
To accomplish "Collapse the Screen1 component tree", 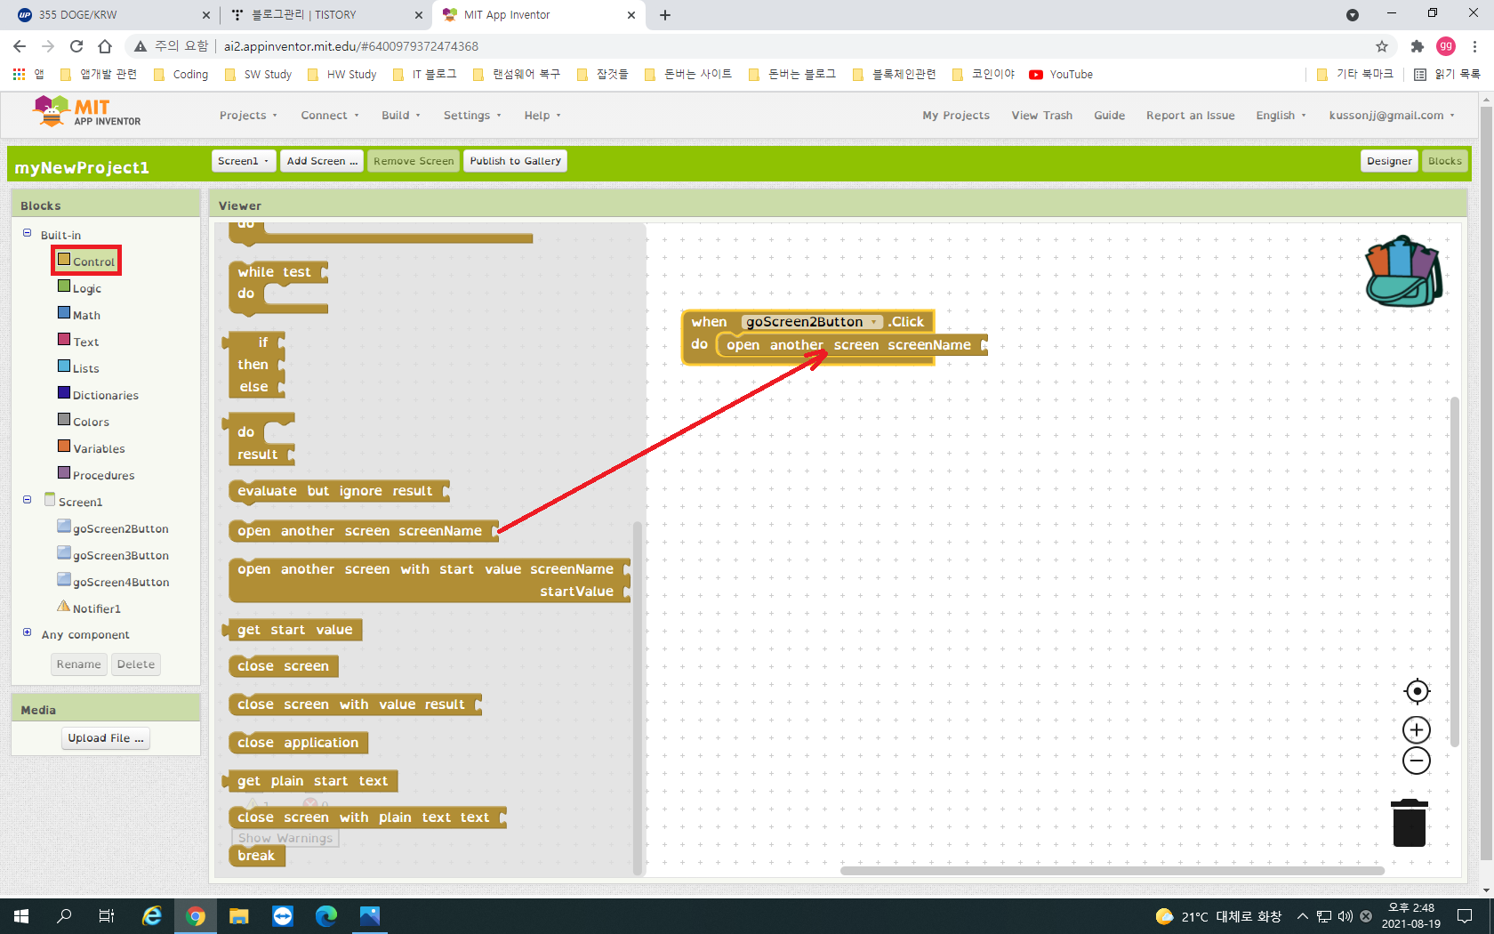I will 27,500.
